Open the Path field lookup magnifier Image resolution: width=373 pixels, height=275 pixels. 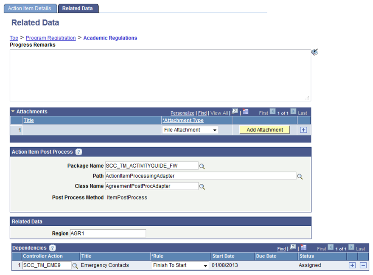pos(300,176)
